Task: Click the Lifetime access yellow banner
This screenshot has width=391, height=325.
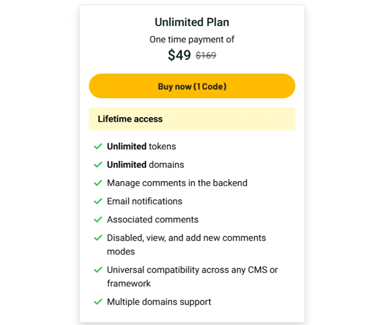Action: (x=192, y=119)
